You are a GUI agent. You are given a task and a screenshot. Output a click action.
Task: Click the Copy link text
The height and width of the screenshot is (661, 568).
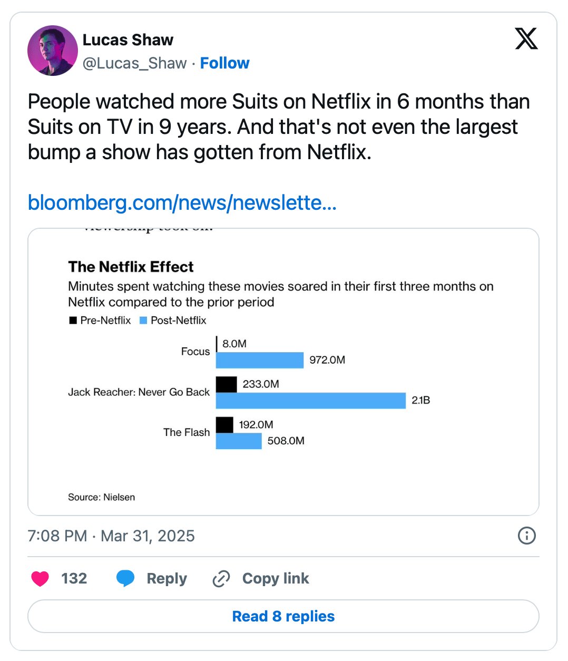pos(276,578)
